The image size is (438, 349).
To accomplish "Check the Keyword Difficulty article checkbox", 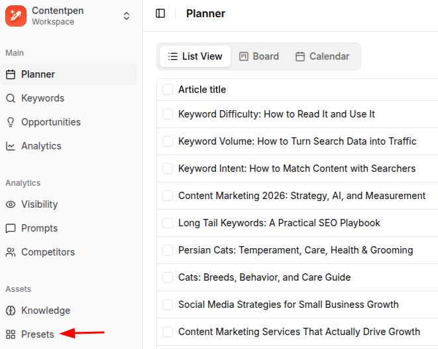I will pyautogui.click(x=168, y=114).
